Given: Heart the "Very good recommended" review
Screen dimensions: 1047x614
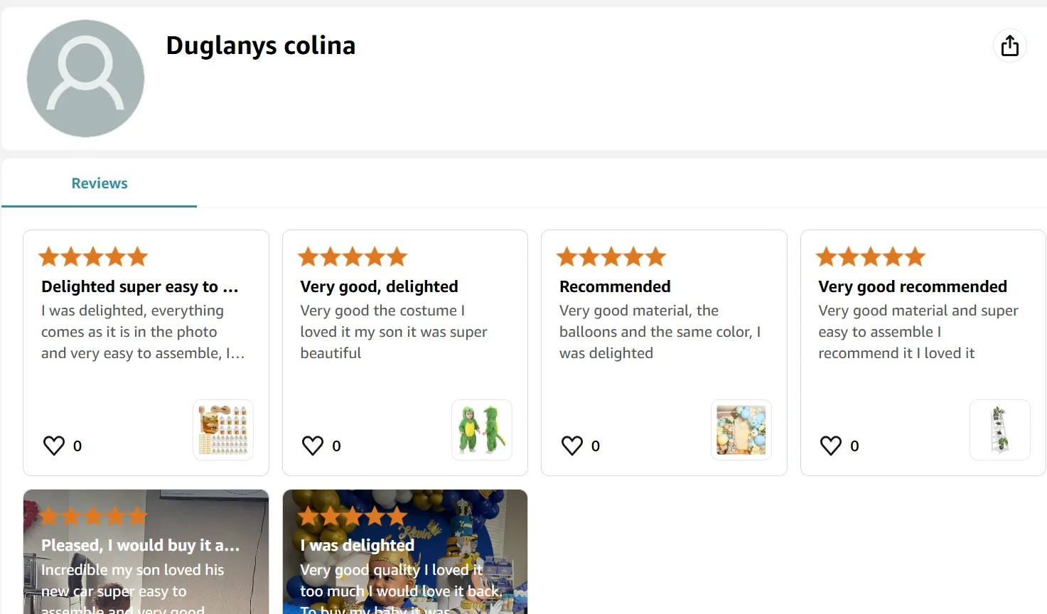Looking at the screenshot, I should tap(831, 446).
